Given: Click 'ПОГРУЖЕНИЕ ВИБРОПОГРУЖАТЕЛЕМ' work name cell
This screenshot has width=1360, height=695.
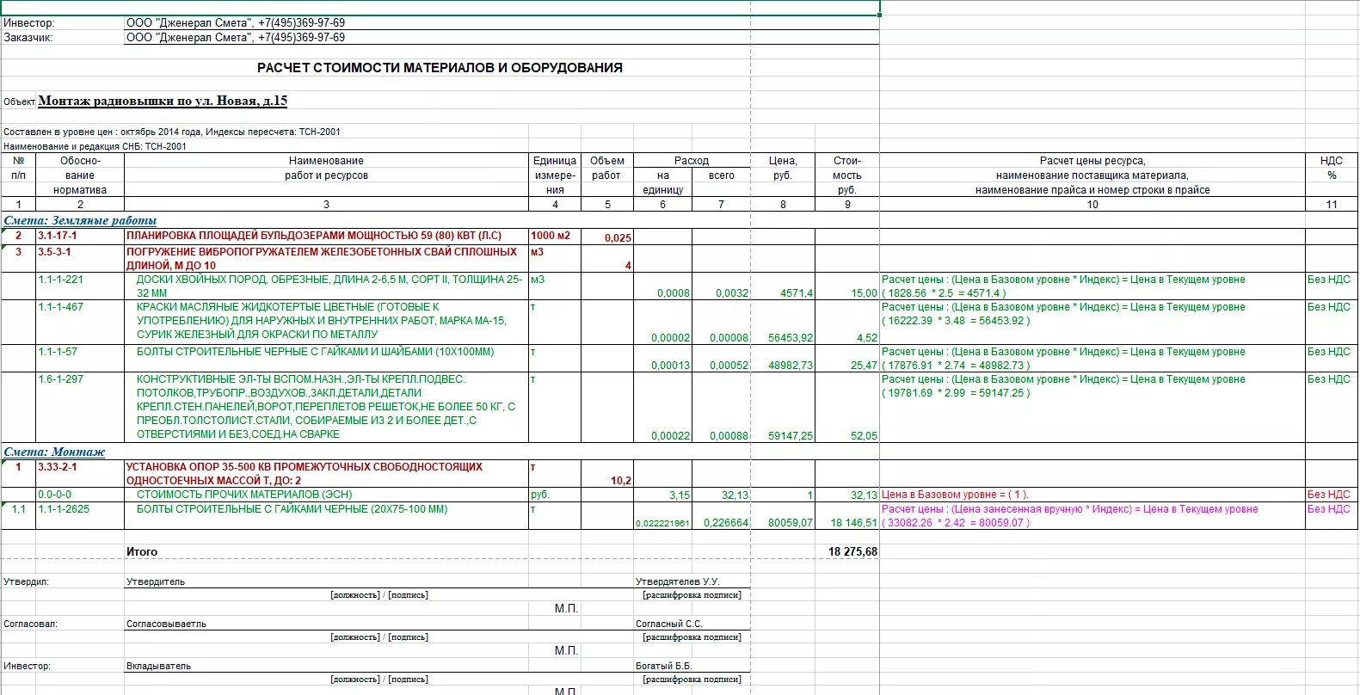Looking at the screenshot, I should (x=326, y=258).
